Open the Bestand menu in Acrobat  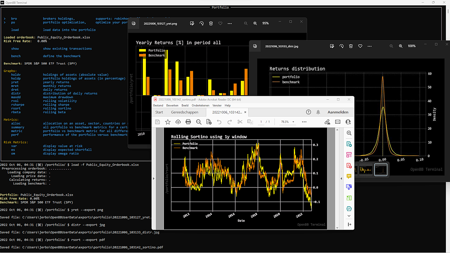[x=158, y=106]
